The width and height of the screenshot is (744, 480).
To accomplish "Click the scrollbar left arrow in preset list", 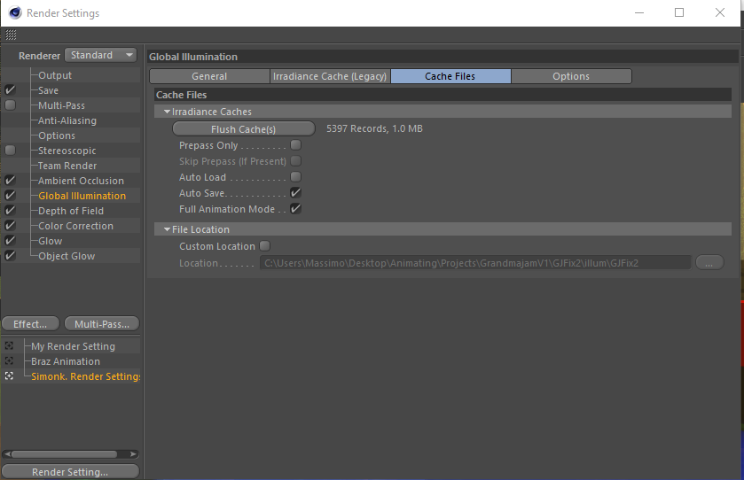I will click(x=6, y=454).
